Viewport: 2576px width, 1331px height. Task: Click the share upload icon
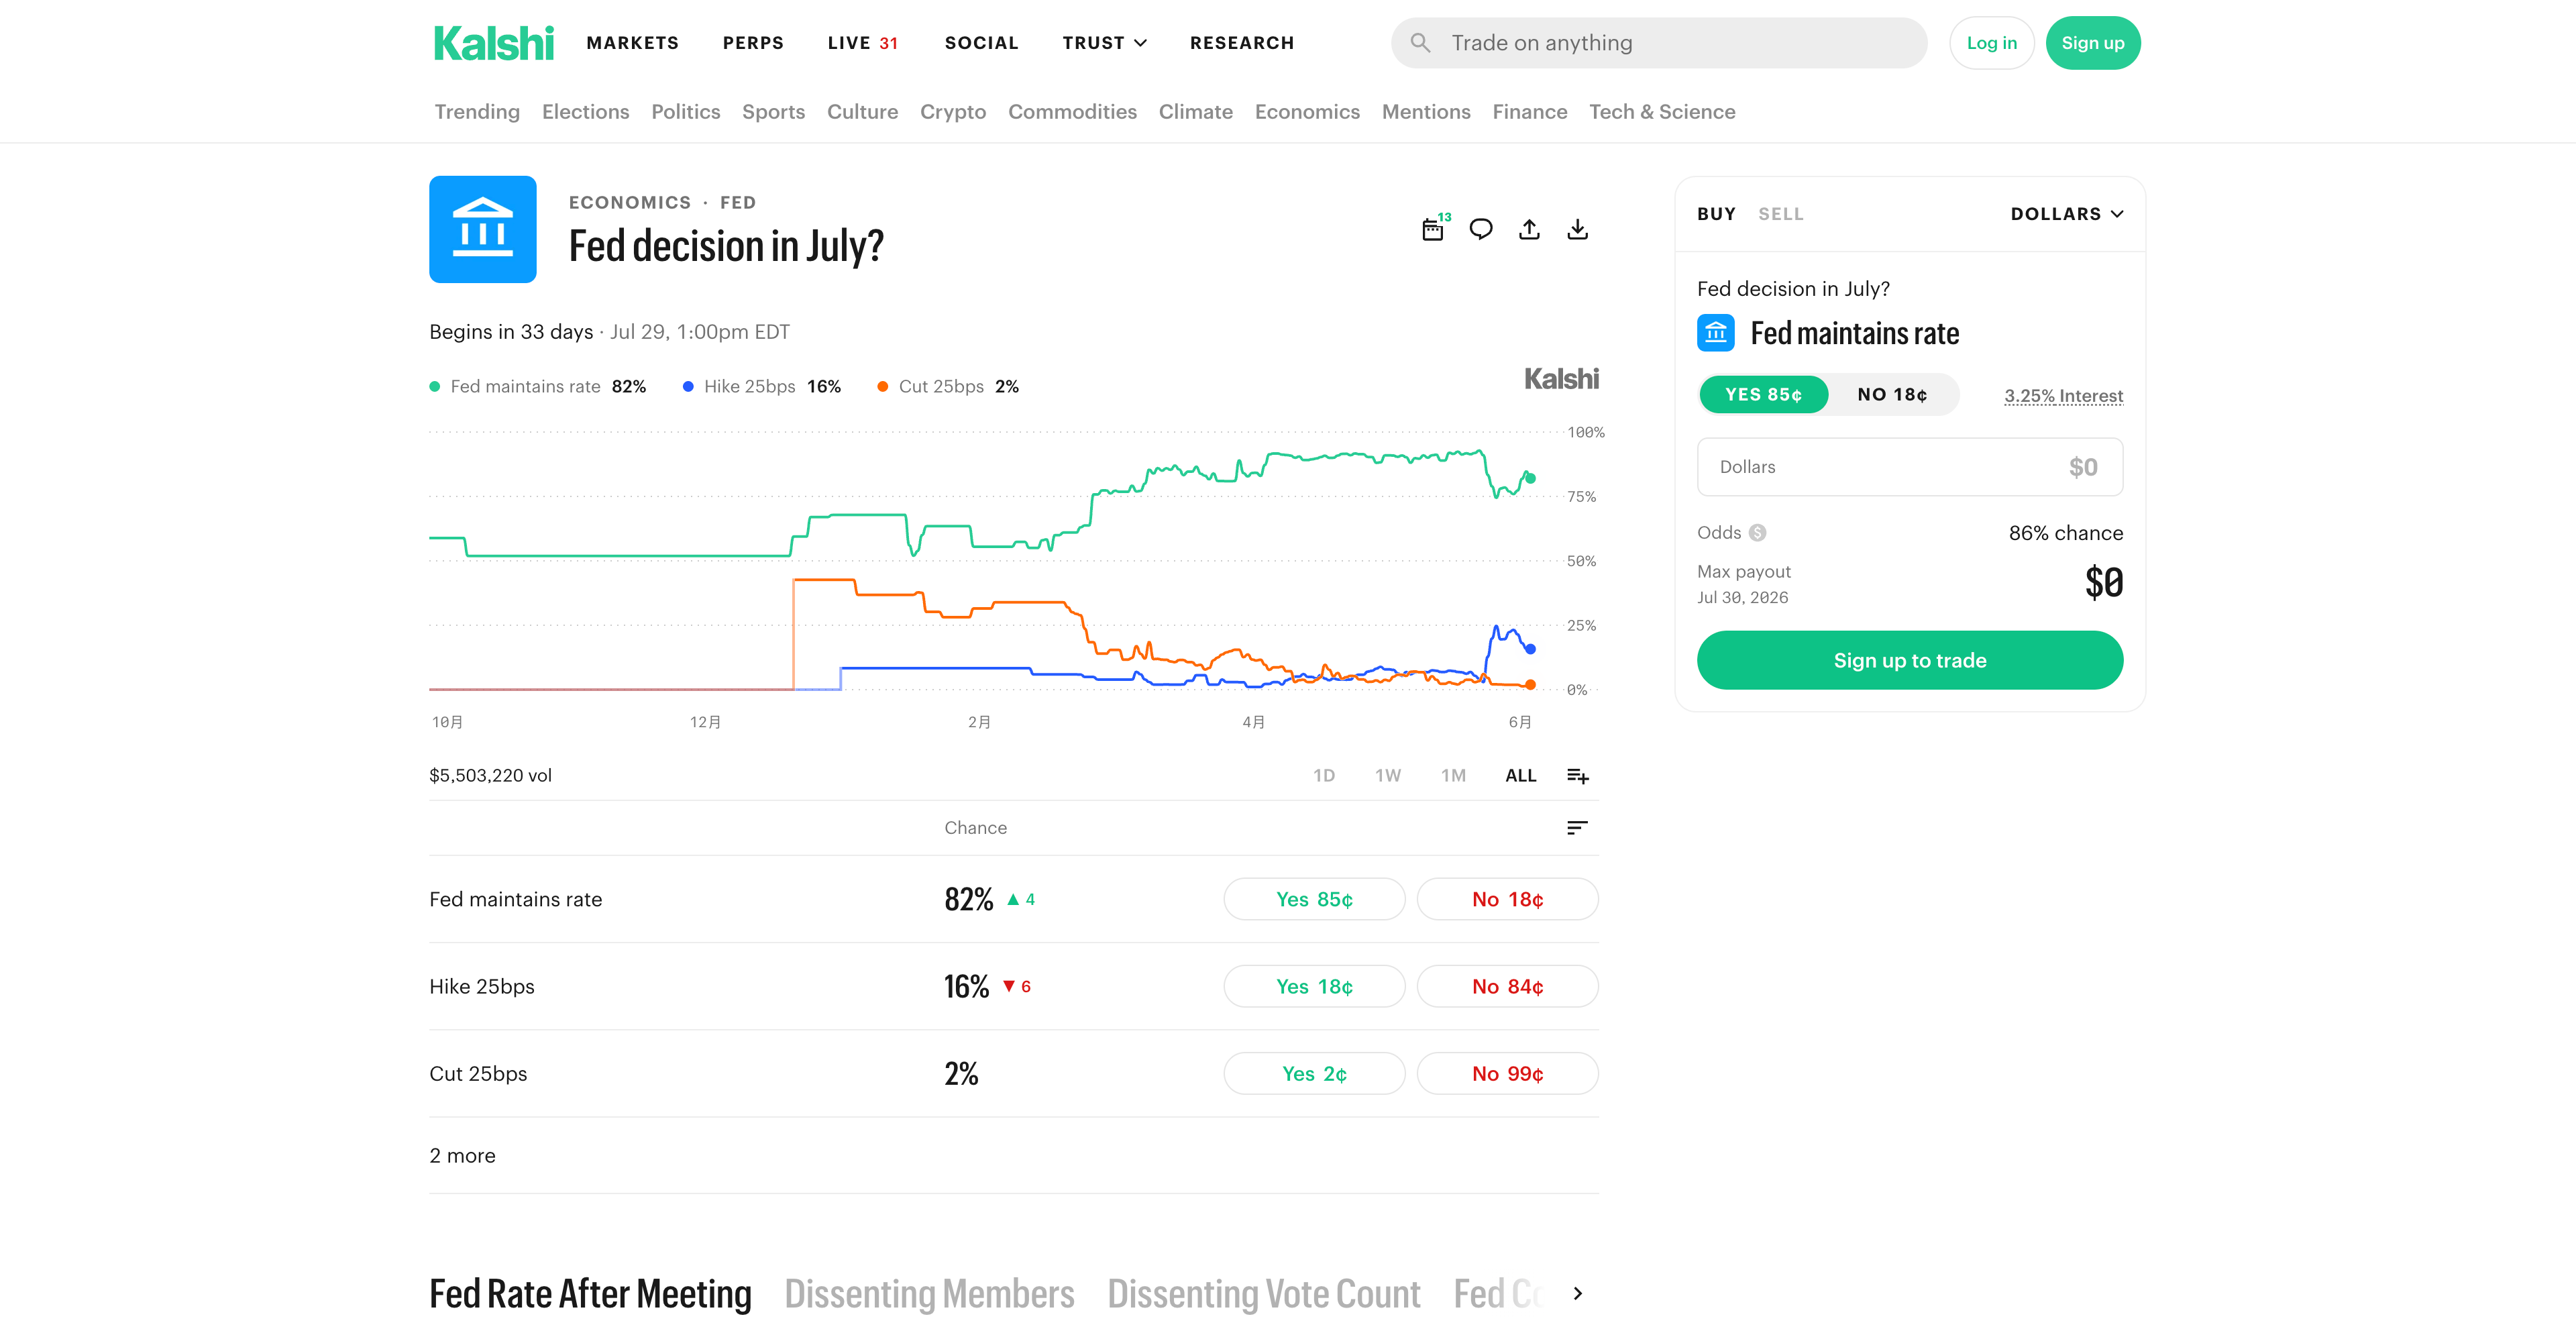pos(1529,229)
